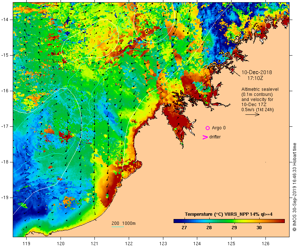Click the 'Temperature (°C) VIIRS_NPP 14% ql>=4' title
Image resolution: width=299 pixels, height=247 pixels.
(229, 214)
